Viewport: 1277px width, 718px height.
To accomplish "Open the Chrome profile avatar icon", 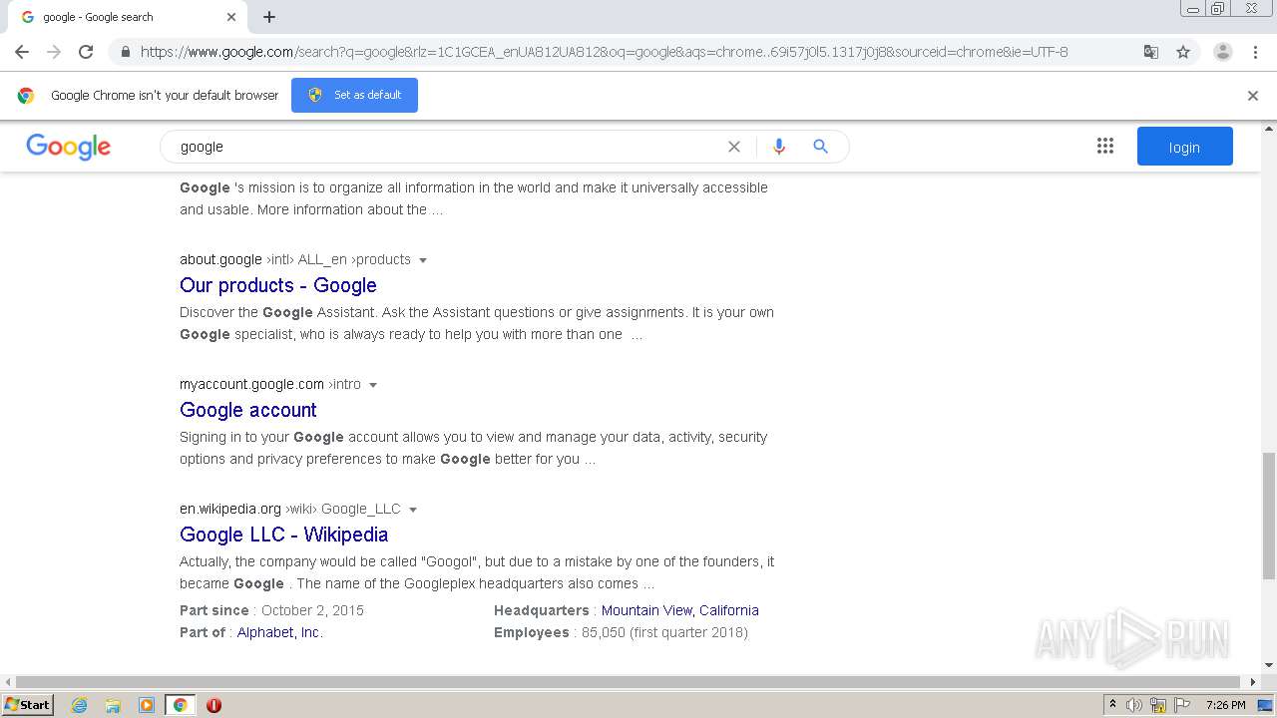I will coord(1223,52).
